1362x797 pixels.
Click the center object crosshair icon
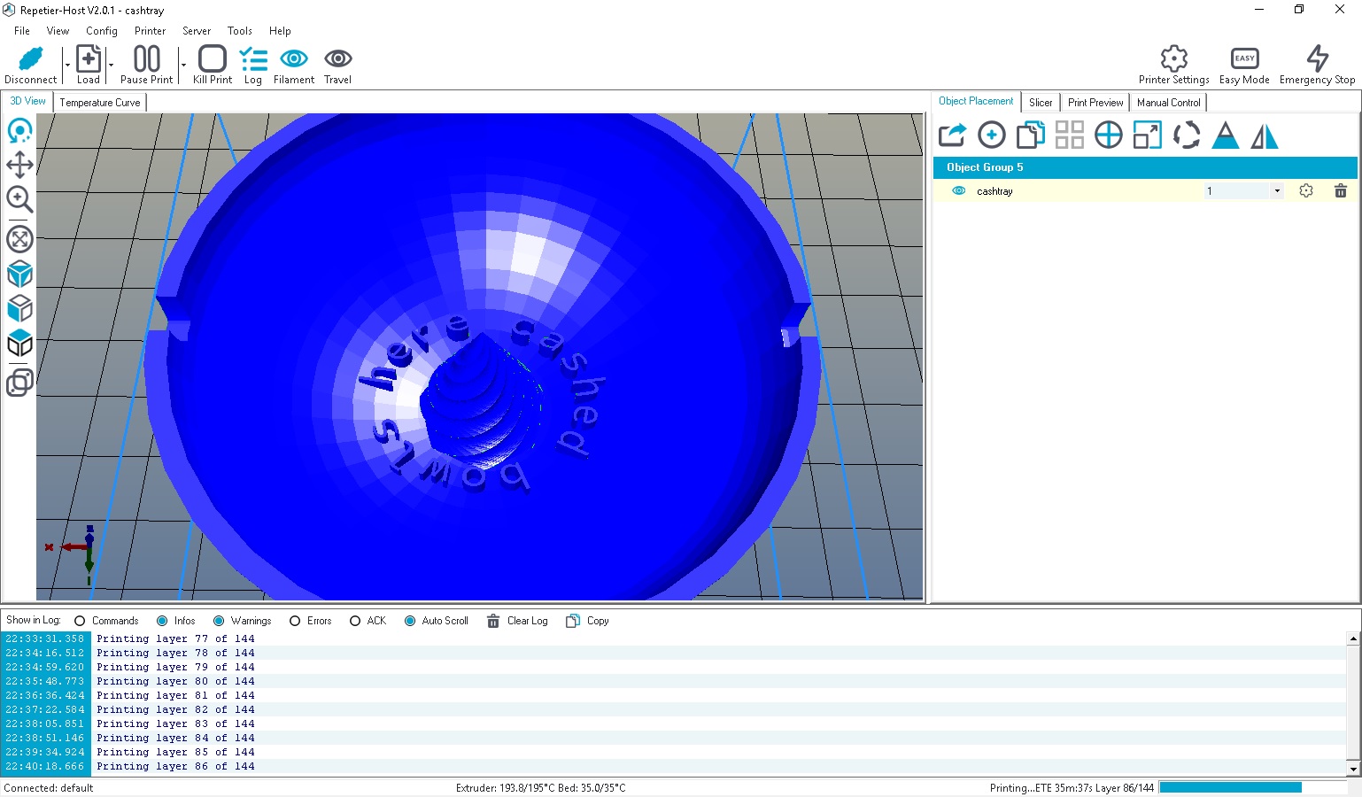click(1109, 135)
